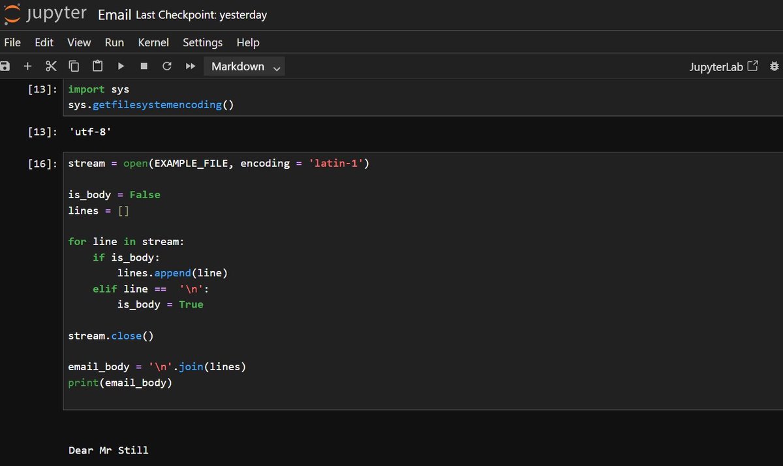
Task: Cut the selected cell with the scissors icon
Action: pos(51,66)
